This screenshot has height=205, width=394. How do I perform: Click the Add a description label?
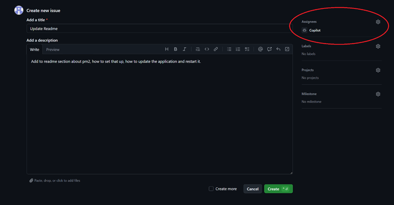42,40
